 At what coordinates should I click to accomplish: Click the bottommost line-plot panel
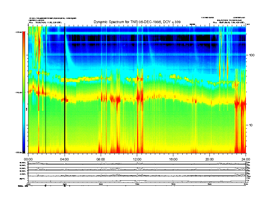click(137, 179)
